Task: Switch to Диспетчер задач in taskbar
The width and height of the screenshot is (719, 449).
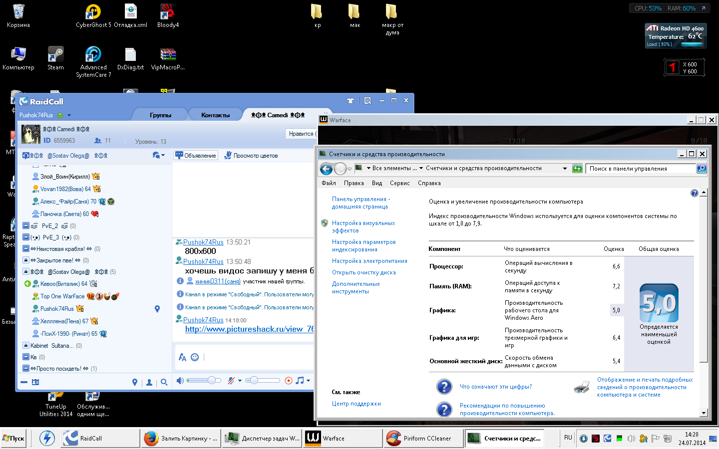Action: (x=262, y=439)
